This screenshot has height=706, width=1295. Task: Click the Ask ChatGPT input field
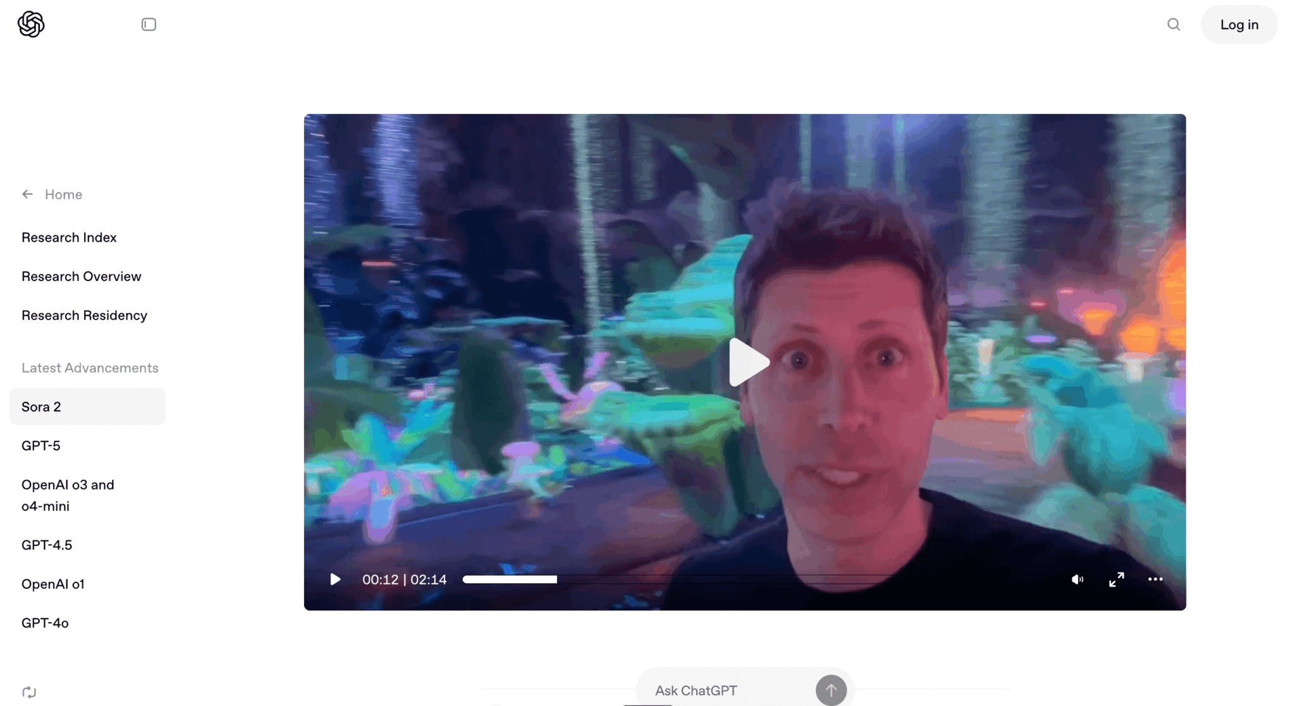click(696, 690)
